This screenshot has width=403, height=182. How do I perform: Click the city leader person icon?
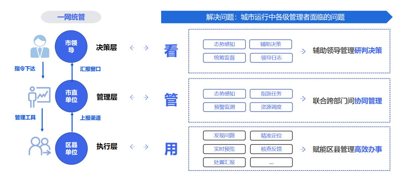tap(40, 47)
